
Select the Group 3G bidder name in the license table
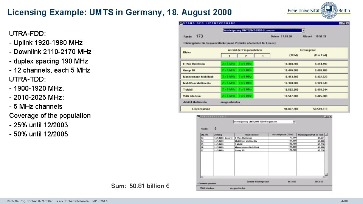click(x=189, y=70)
